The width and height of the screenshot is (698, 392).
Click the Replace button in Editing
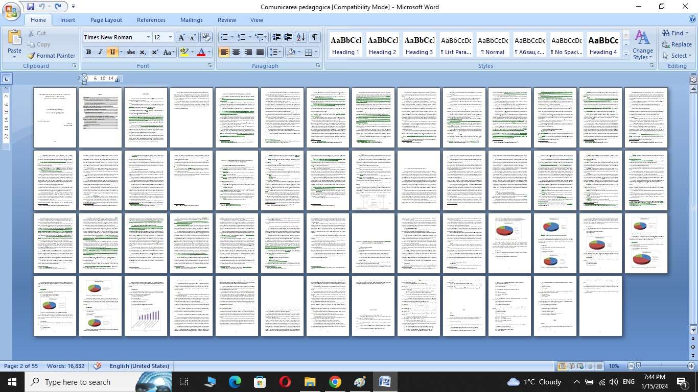click(677, 44)
